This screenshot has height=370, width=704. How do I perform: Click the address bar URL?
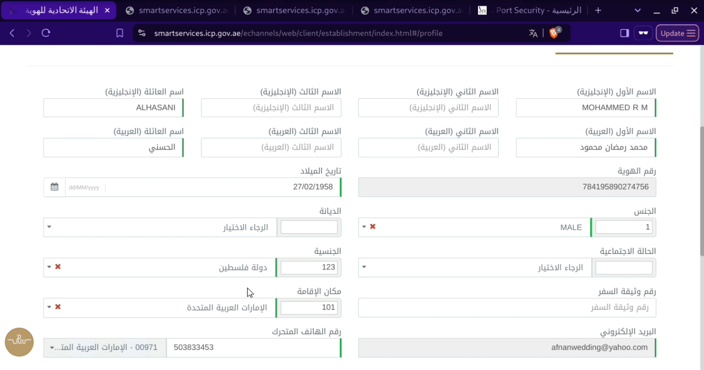pyautogui.click(x=298, y=33)
